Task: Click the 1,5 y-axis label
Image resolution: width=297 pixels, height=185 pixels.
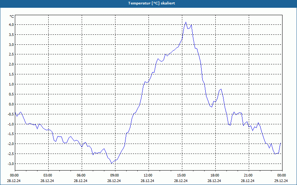Action: coord(11,74)
